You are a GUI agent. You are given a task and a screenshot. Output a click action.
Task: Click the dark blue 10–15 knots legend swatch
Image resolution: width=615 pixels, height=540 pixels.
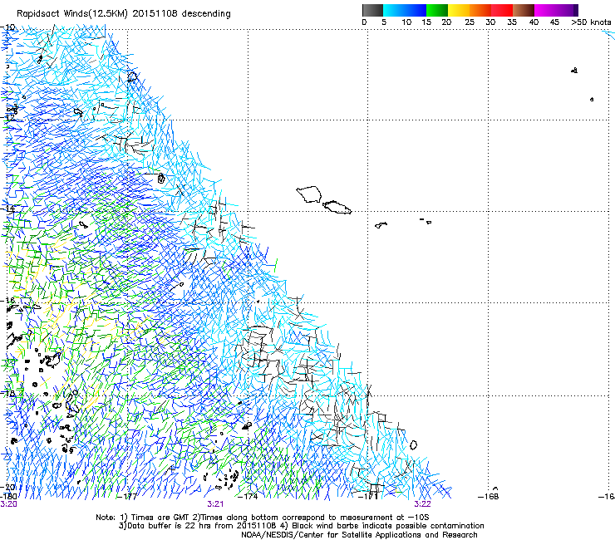click(416, 10)
